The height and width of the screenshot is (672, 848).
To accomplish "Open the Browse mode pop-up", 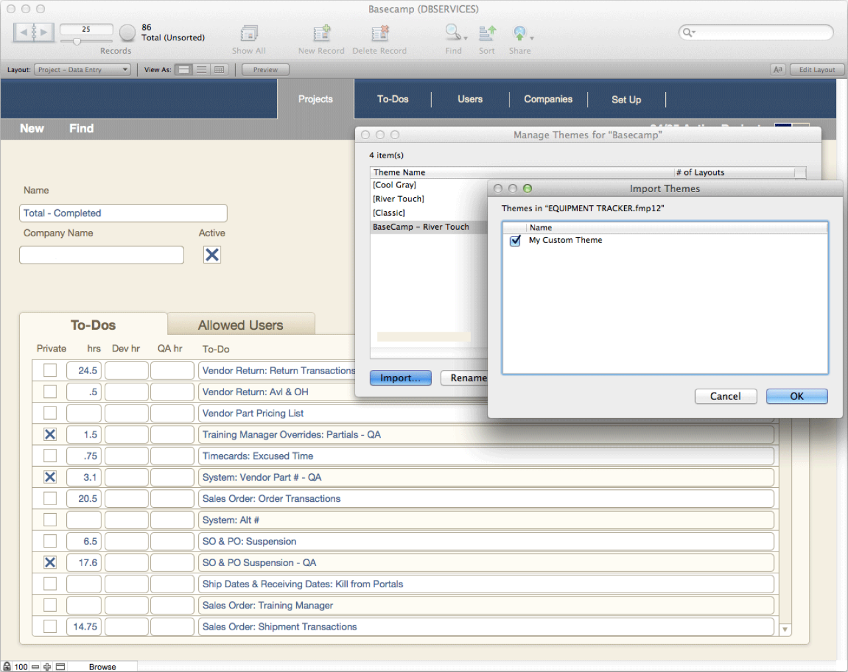I will pos(103,667).
